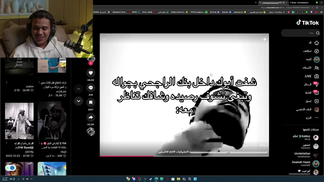Follow creator with the pink plus button
Image resolution: width=324 pixels, height=182 pixels.
pyautogui.click(x=91, y=63)
